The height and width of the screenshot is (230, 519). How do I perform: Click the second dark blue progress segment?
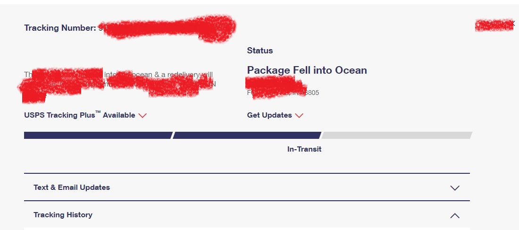coord(247,135)
